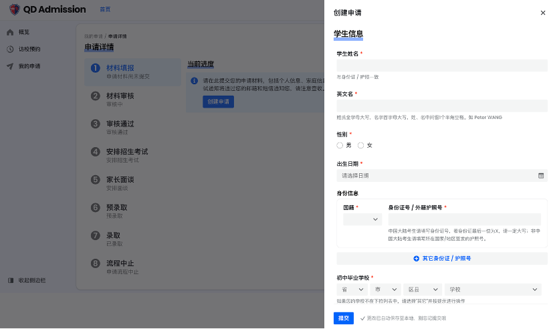Click the QD Admission shield logo

(x=14, y=9)
